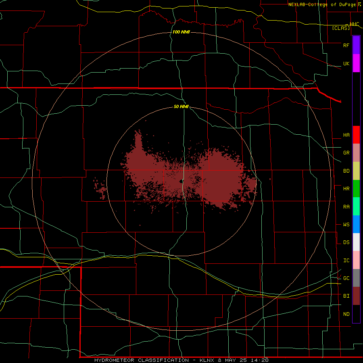Select the GC gray legend color swatch
Viewport: 363px width, 363px height.
(356, 278)
